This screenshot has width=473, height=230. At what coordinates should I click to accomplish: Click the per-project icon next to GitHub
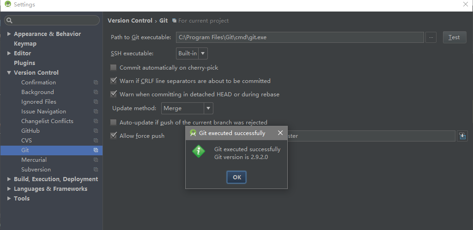(x=96, y=131)
